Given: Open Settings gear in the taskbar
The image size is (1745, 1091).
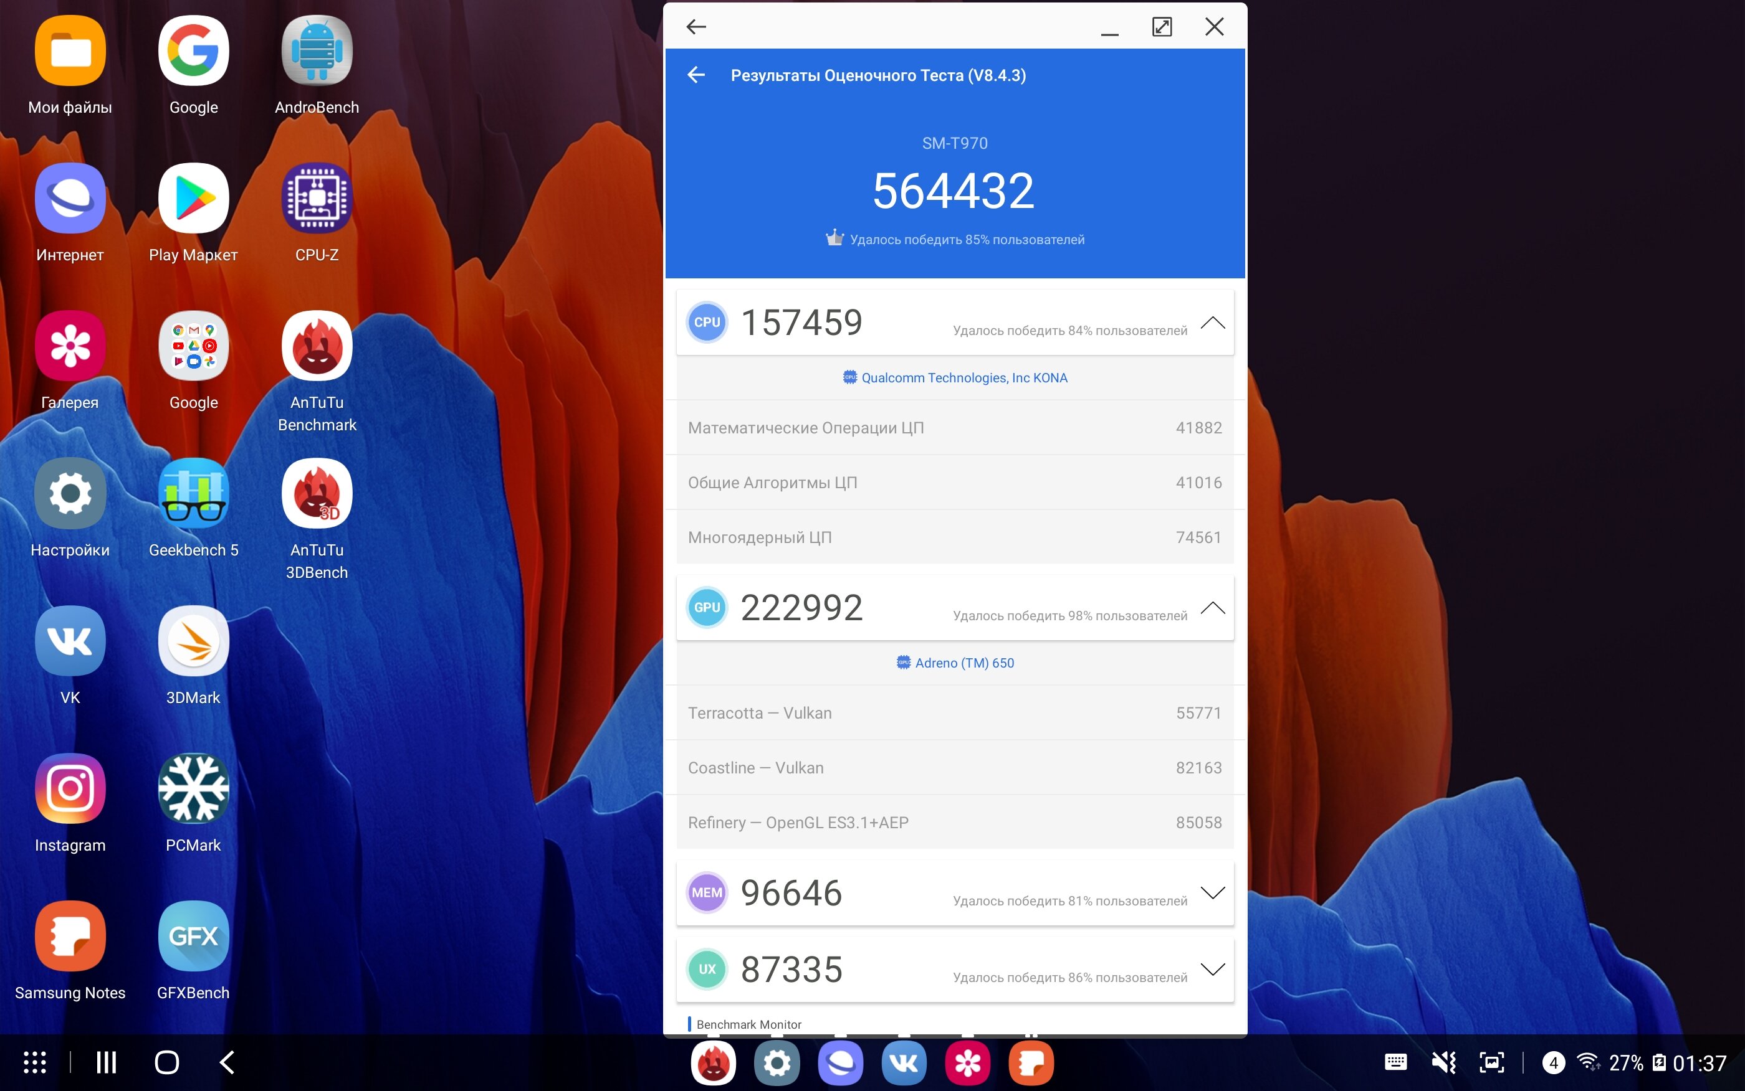Looking at the screenshot, I should tap(777, 1063).
